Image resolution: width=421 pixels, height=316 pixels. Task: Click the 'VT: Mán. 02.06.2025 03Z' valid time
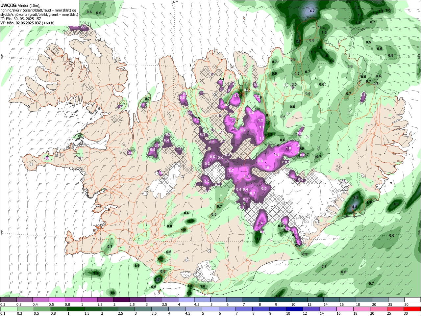[x=20, y=23]
